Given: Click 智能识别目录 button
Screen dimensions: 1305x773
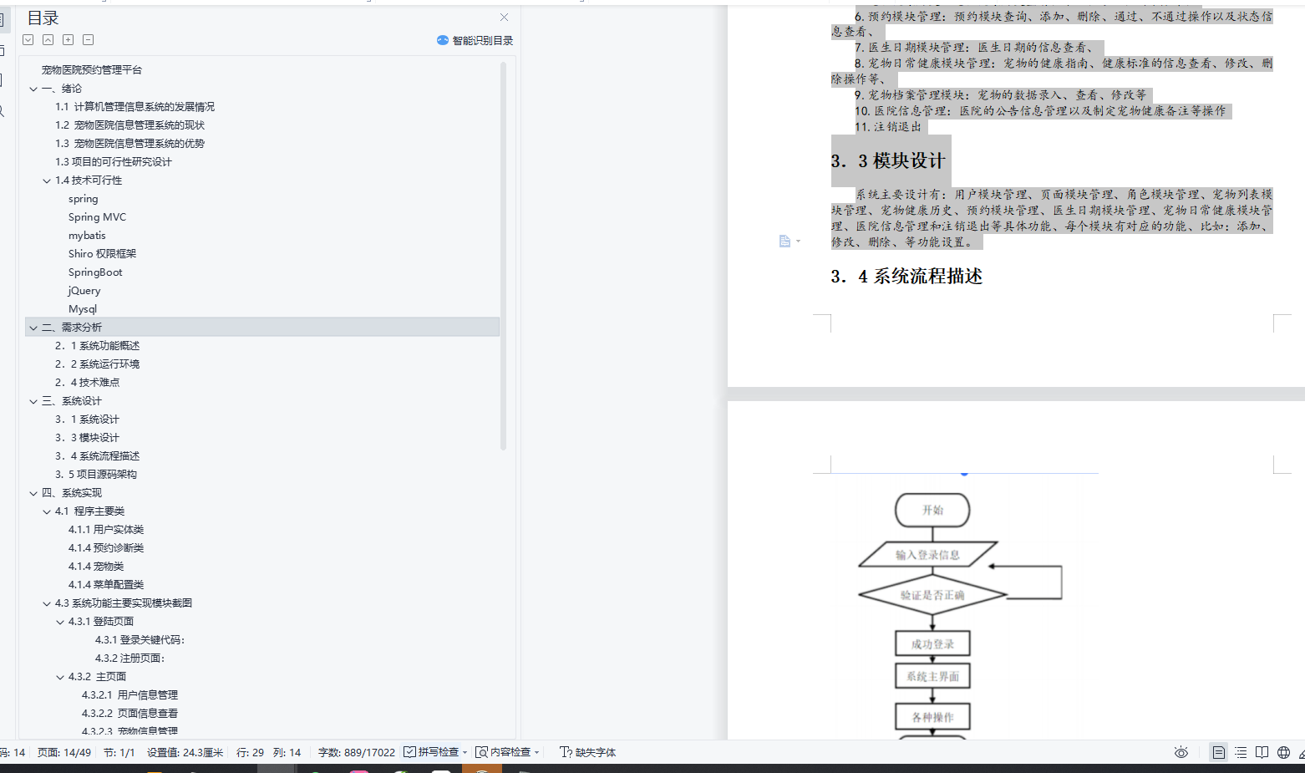Looking at the screenshot, I should point(475,40).
